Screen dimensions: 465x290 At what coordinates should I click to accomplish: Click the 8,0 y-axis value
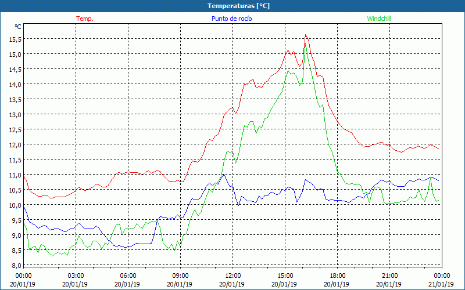click(x=16, y=266)
